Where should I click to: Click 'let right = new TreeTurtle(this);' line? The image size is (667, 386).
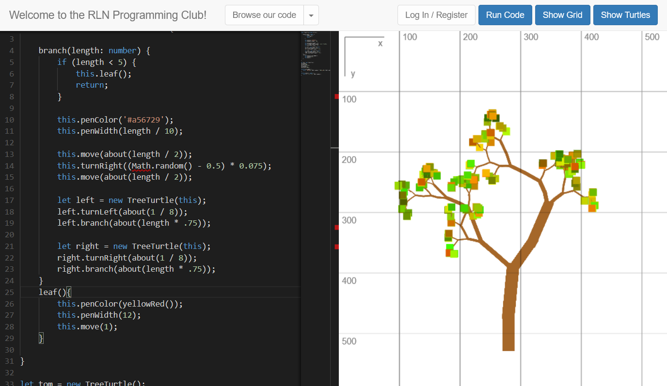(134, 246)
